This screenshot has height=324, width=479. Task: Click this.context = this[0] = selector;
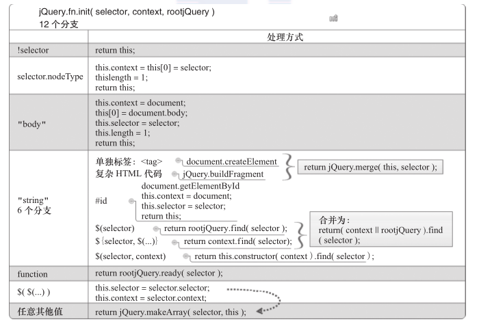tap(153, 68)
